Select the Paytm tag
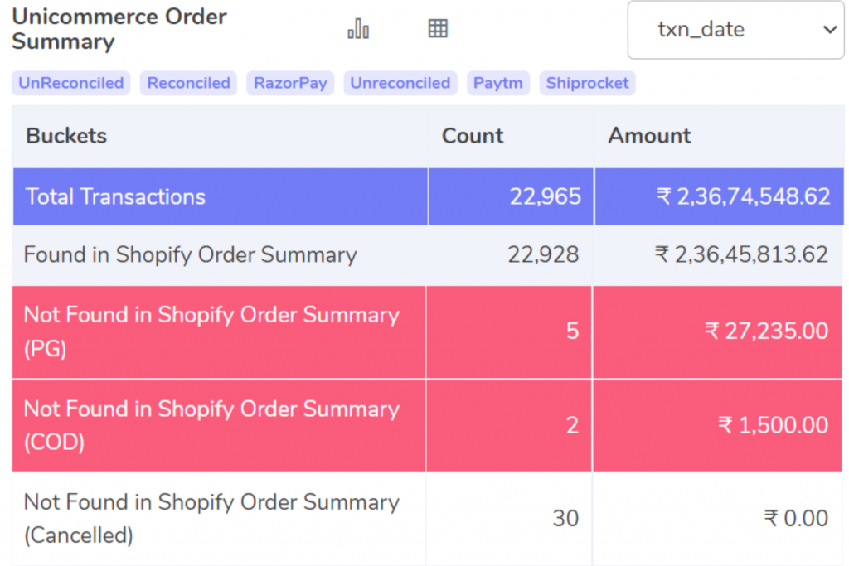Image resolution: width=849 pixels, height=566 pixels. point(498,83)
